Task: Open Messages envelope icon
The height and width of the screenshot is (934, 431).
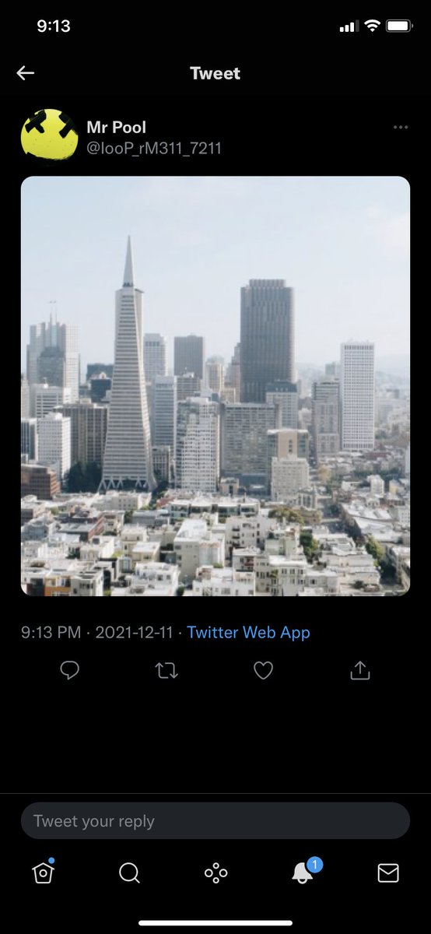Action: (388, 873)
